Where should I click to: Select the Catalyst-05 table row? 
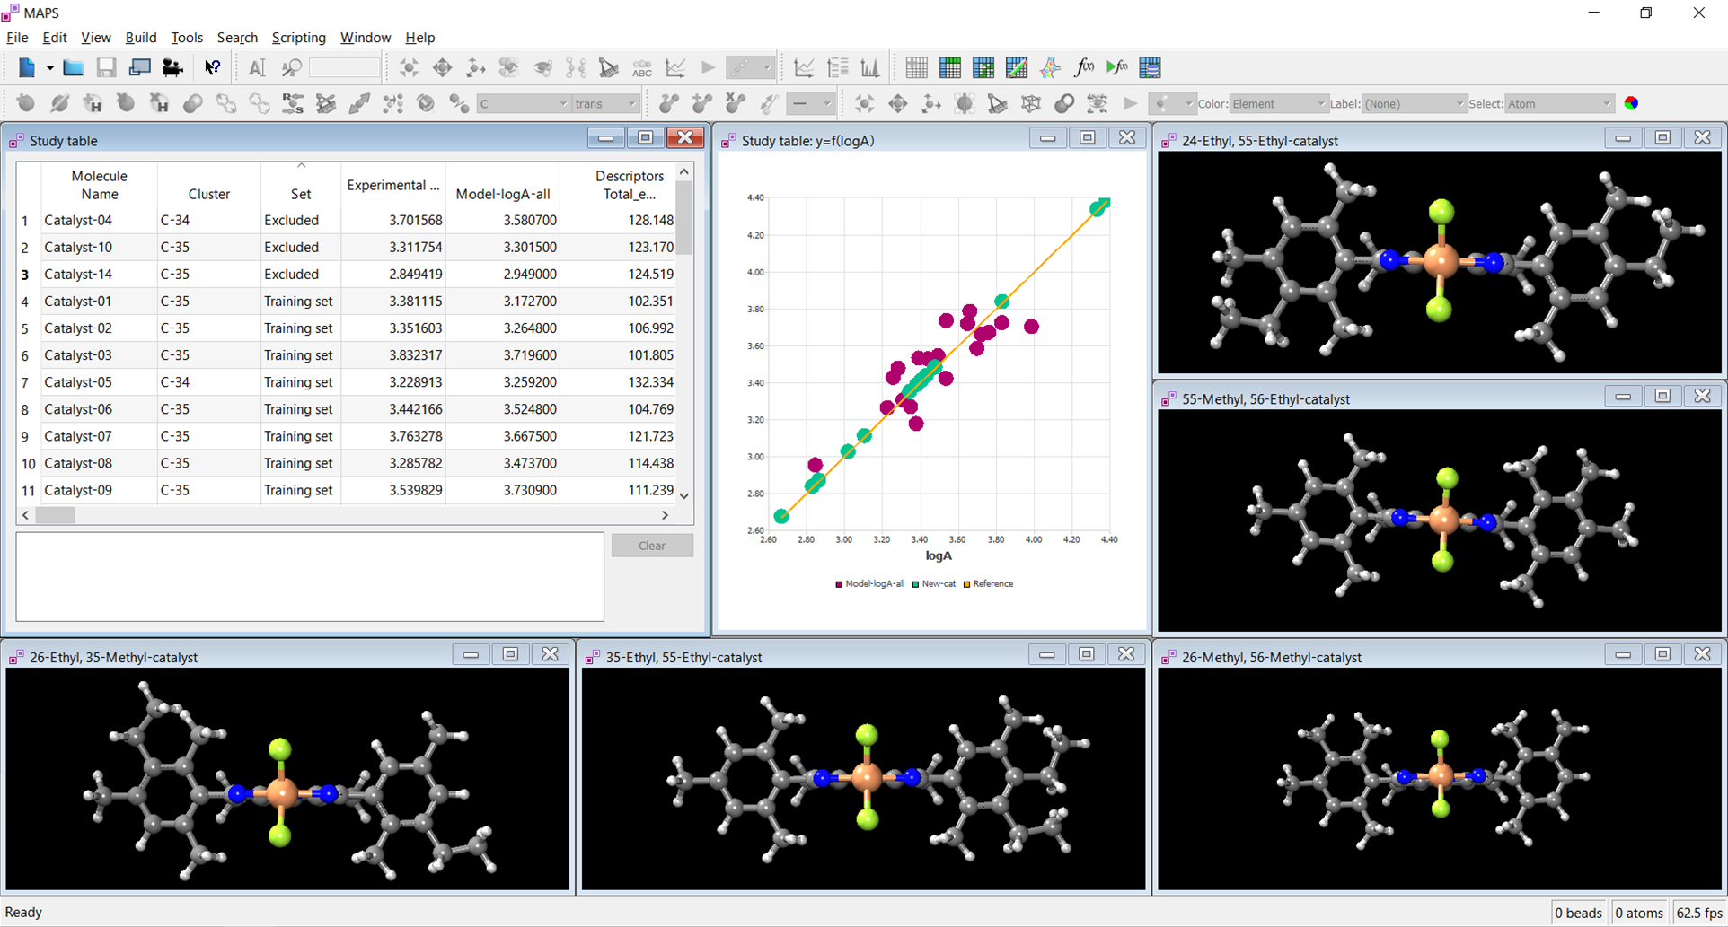point(356,382)
